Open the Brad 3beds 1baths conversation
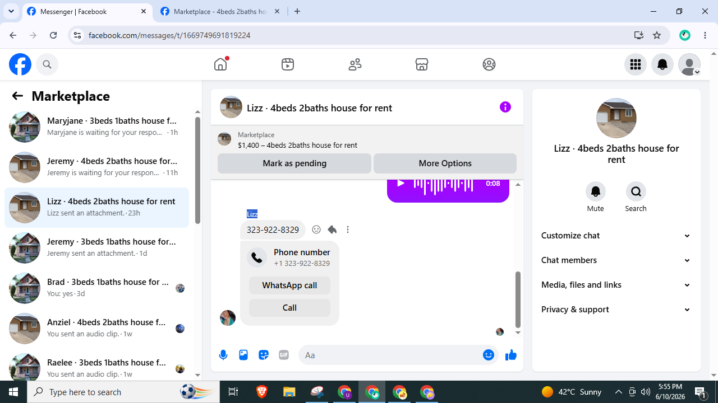This screenshot has width=718, height=403. pos(96,288)
